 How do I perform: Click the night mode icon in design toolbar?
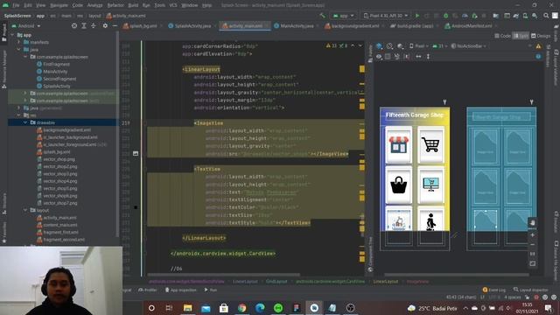pyautogui.click(x=401, y=46)
